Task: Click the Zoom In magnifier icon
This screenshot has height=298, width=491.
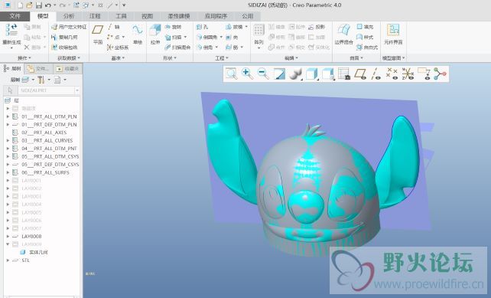Action: click(x=247, y=74)
